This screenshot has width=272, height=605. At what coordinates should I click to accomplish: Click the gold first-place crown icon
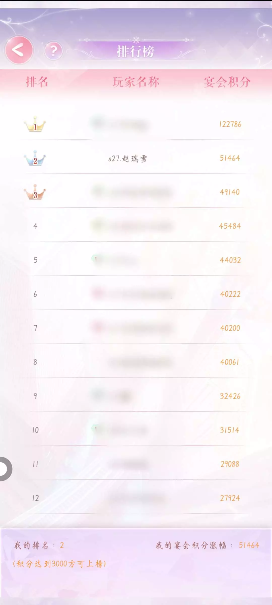[35, 124]
